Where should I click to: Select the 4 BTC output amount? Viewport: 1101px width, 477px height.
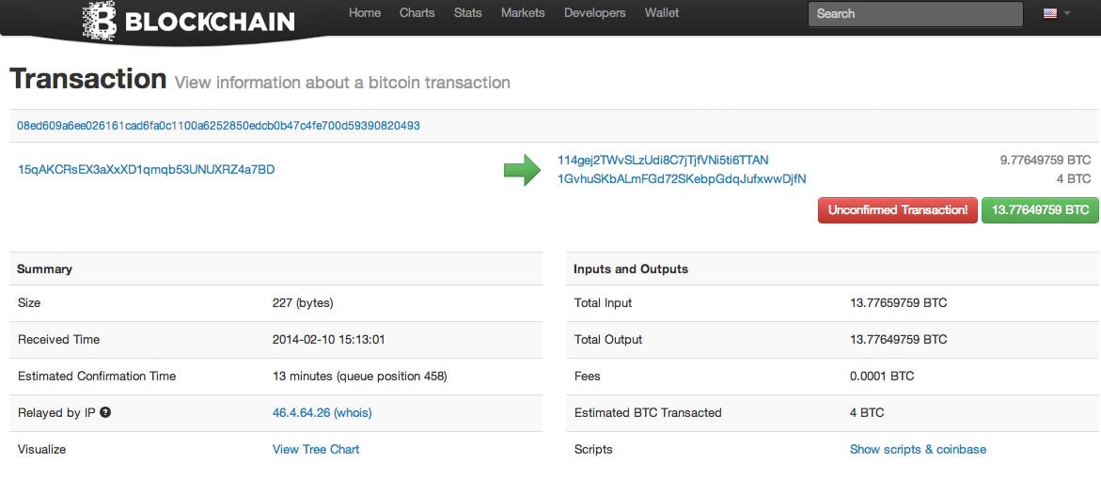click(x=1074, y=178)
